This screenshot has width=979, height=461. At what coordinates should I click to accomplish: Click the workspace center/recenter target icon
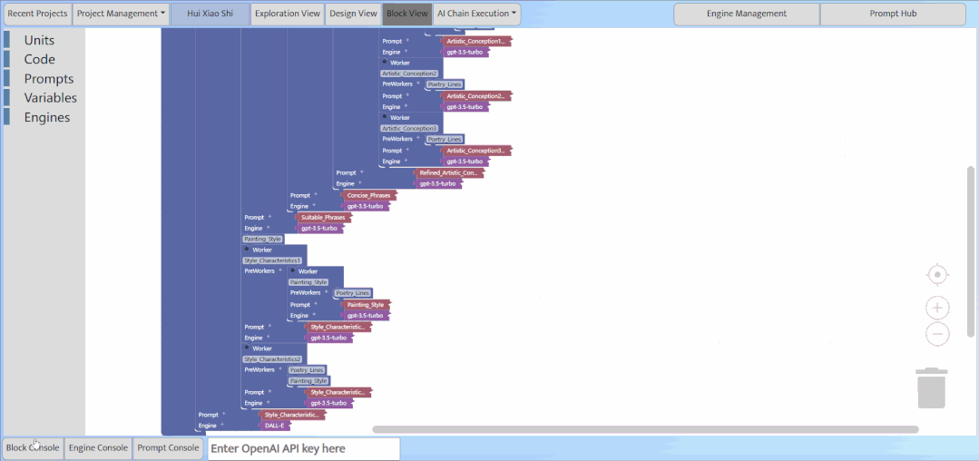pos(937,274)
